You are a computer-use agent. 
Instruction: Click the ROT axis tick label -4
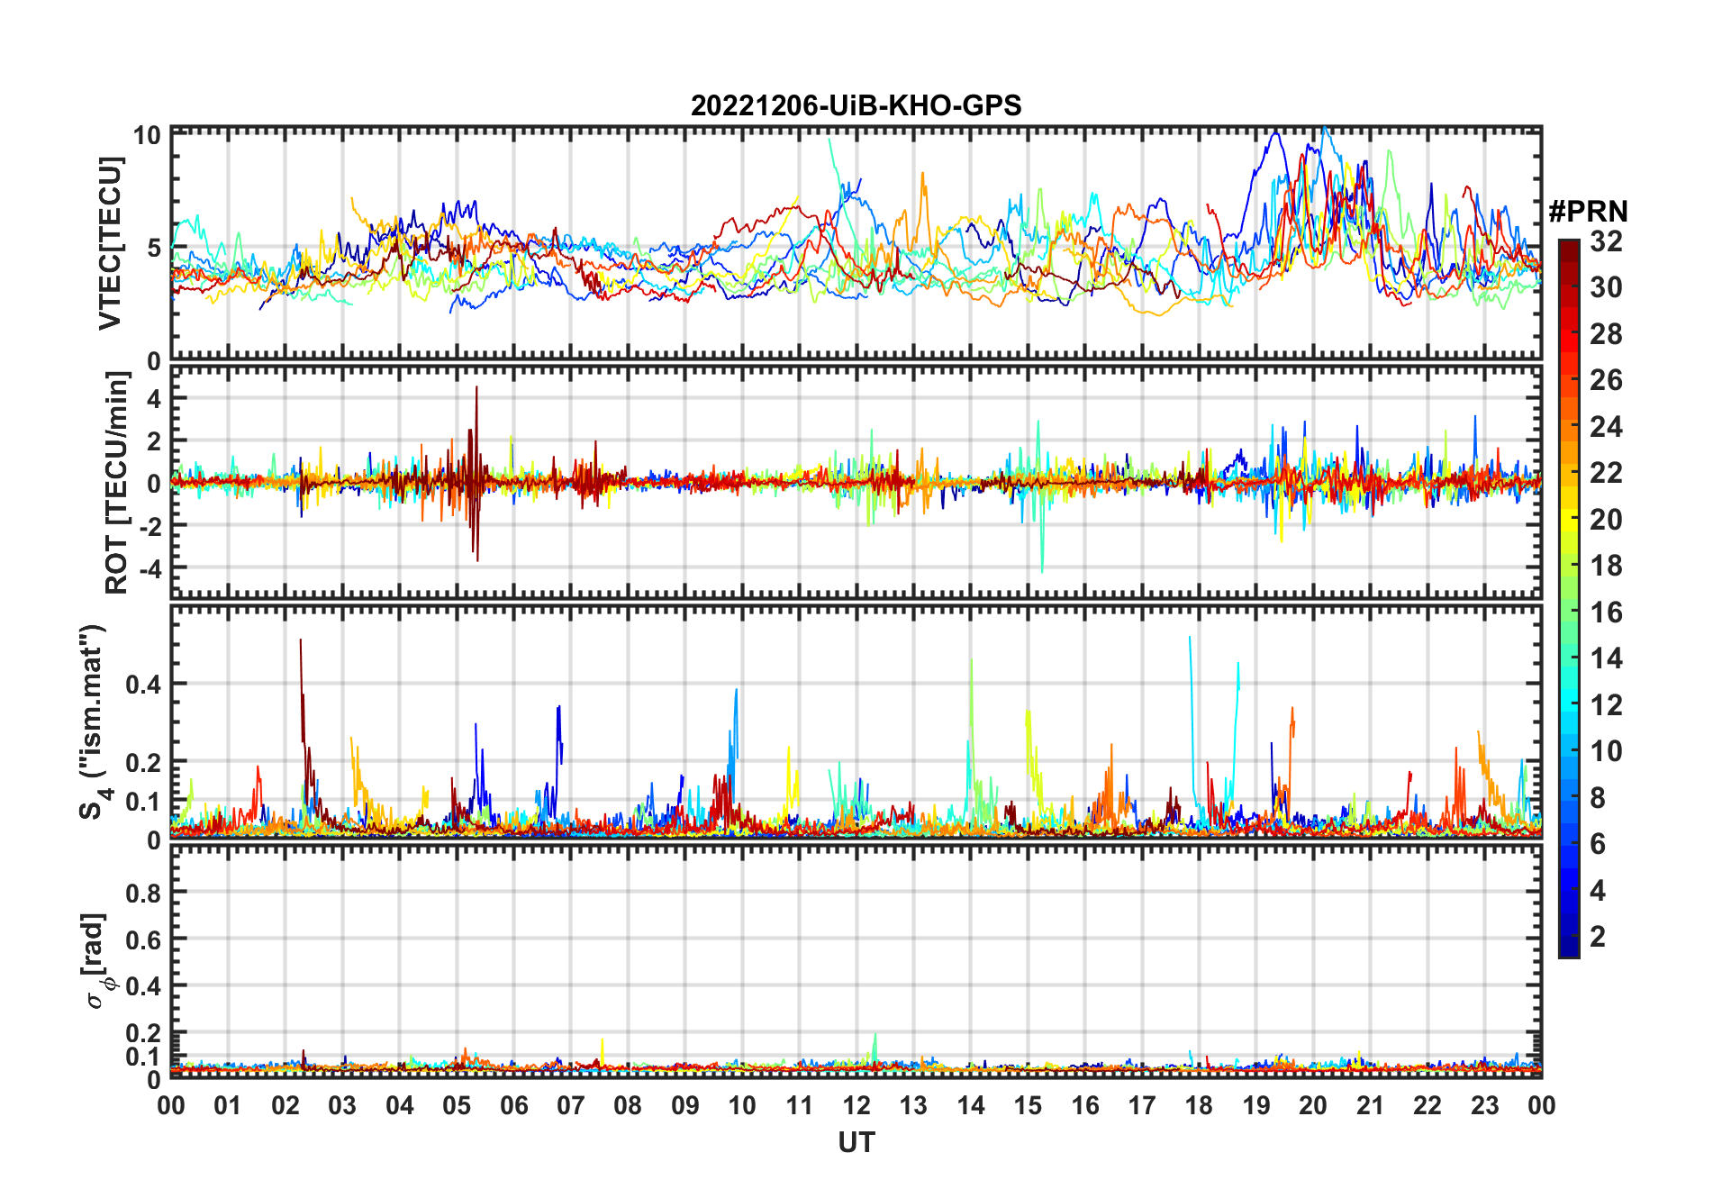150,569
